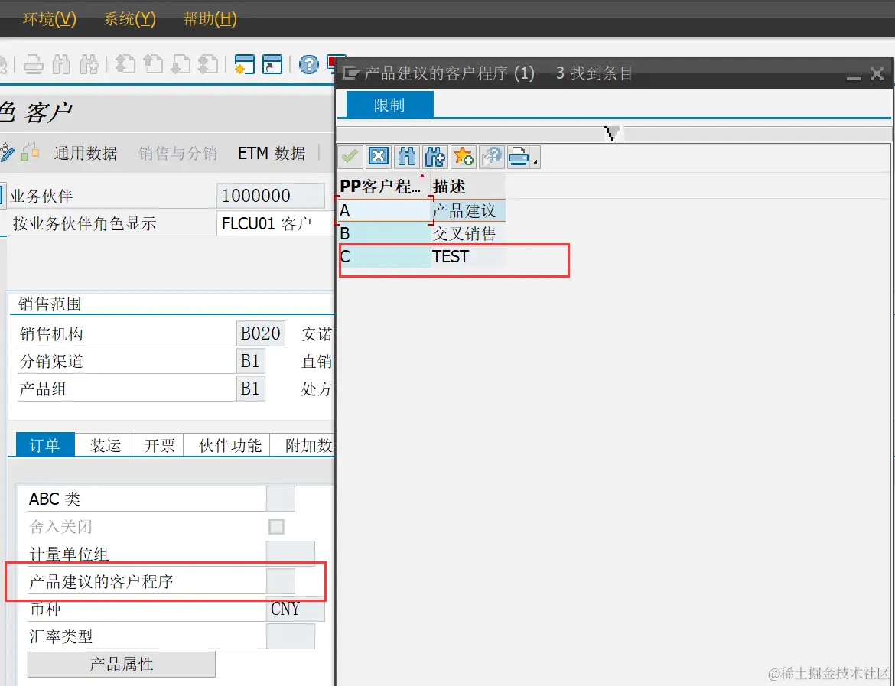Switch to the 伙伴功能 tab
Viewport: 895px width, 686px height.
tap(229, 445)
